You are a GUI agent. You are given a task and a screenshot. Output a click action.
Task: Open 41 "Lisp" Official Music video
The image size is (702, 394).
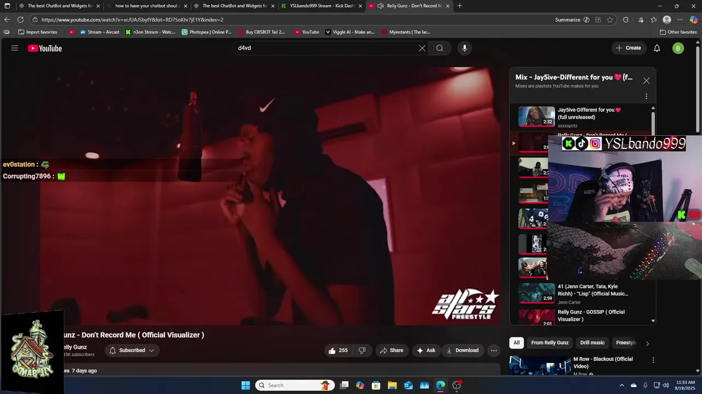[x=581, y=293]
